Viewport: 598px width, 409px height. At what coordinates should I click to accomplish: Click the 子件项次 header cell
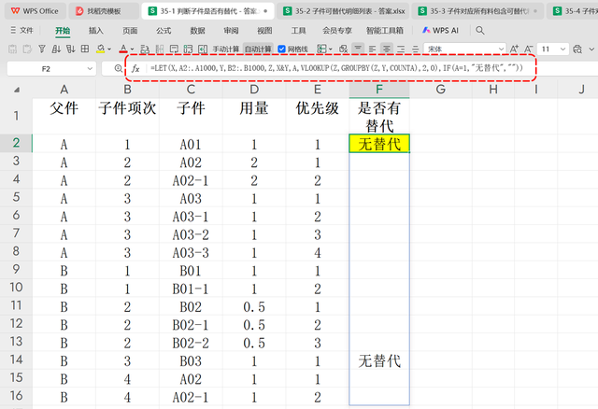[x=127, y=116]
